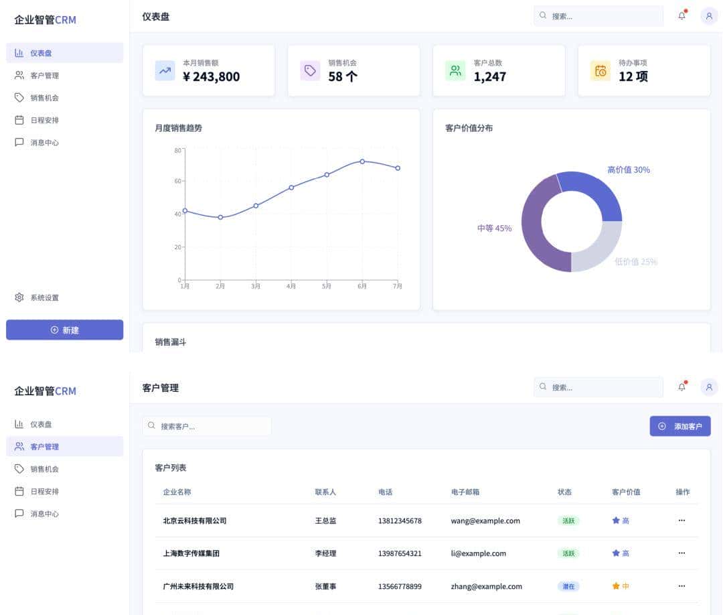723x615 pixels.
Task: Click the 潜在 status badge for 广州未来科技有限公司
Action: (568, 586)
